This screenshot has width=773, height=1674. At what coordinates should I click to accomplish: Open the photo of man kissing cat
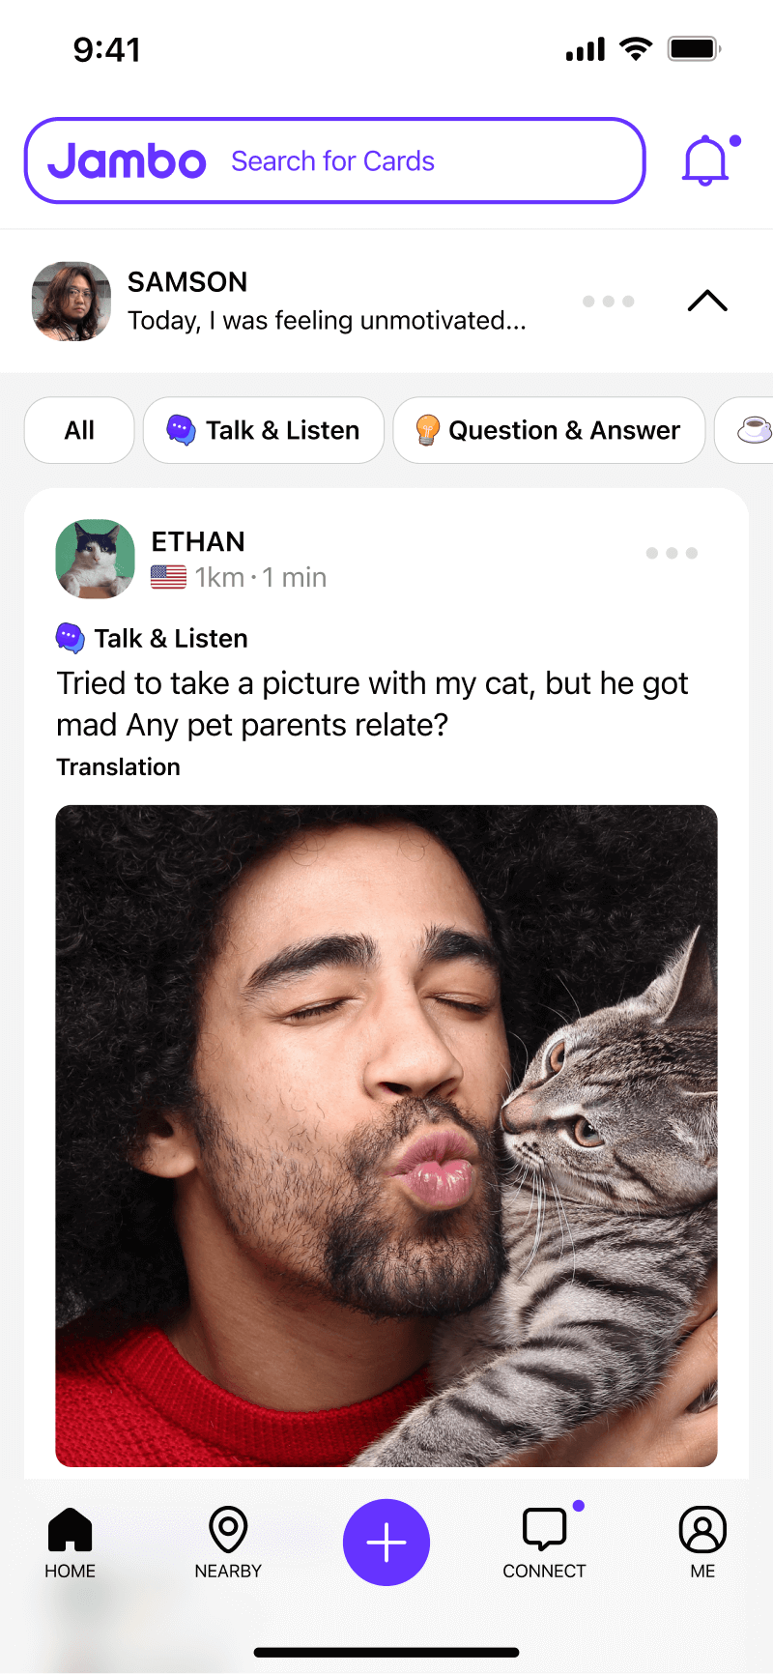[x=386, y=1136]
